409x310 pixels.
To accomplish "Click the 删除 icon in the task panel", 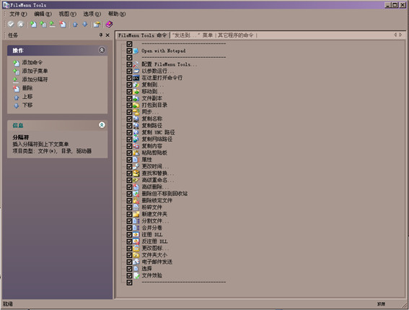I will (16, 89).
